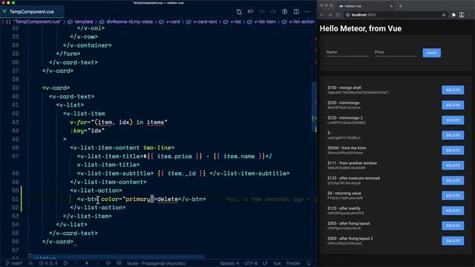Click the Price input field
475x267 pixels.
pyautogui.click(x=396, y=53)
